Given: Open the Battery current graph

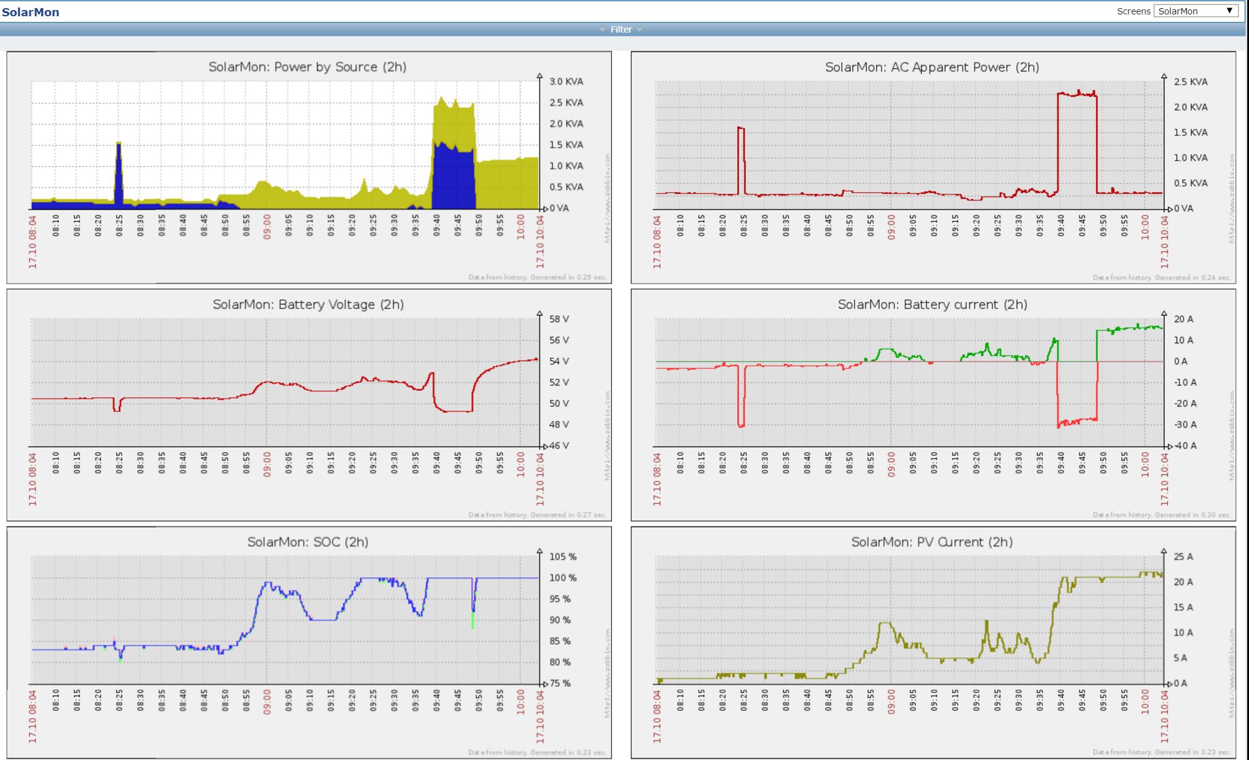Looking at the screenshot, I should click(x=933, y=405).
